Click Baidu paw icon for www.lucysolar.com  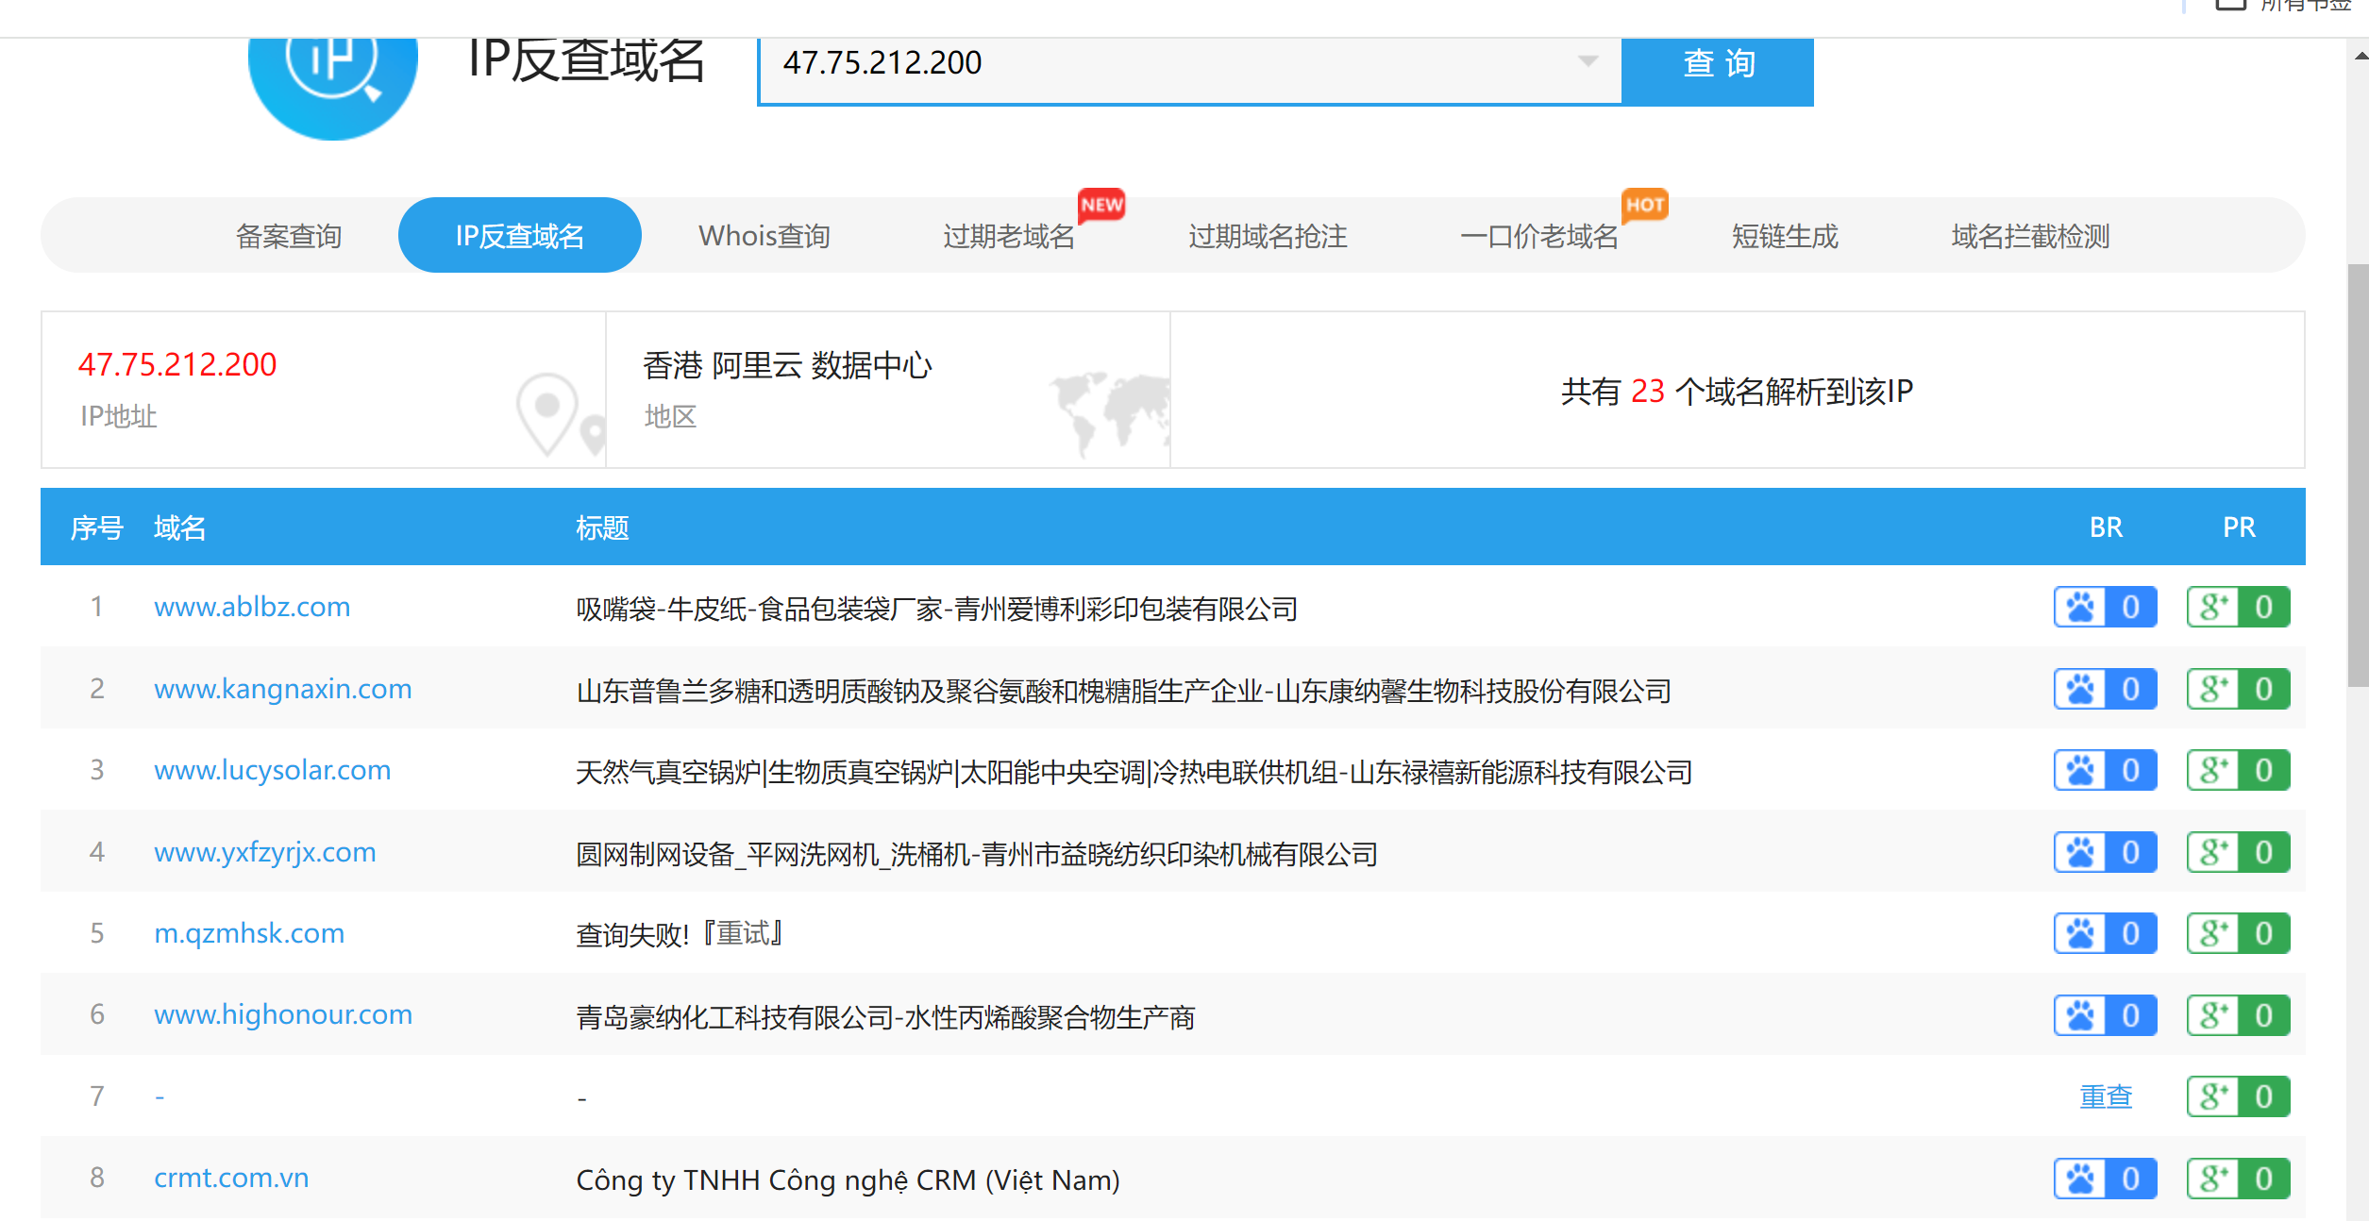(2080, 770)
